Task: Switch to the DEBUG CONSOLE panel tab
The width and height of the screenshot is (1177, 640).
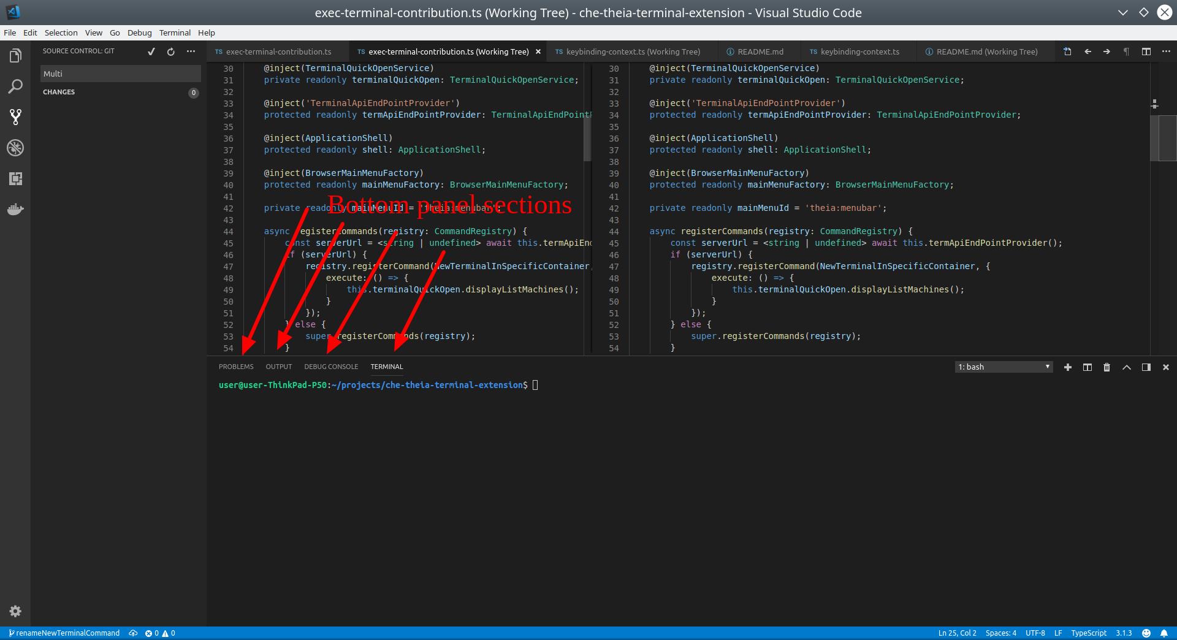Action: point(331,367)
